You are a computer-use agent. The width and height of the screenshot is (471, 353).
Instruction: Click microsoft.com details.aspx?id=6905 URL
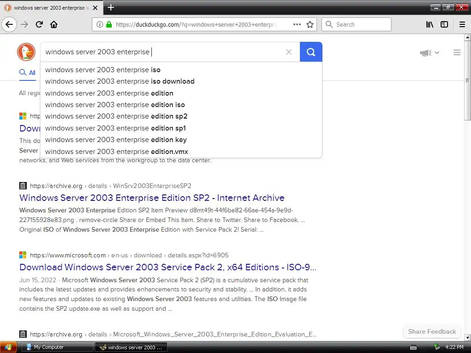(x=129, y=255)
